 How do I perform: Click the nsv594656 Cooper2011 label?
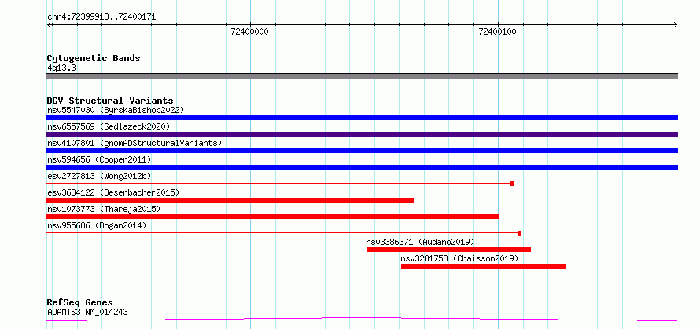pos(99,159)
